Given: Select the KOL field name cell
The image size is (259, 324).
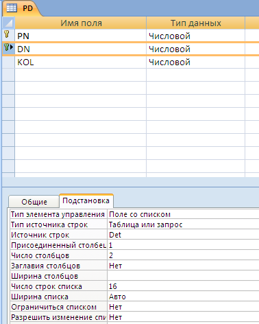Looking at the screenshot, I should click(x=81, y=62).
